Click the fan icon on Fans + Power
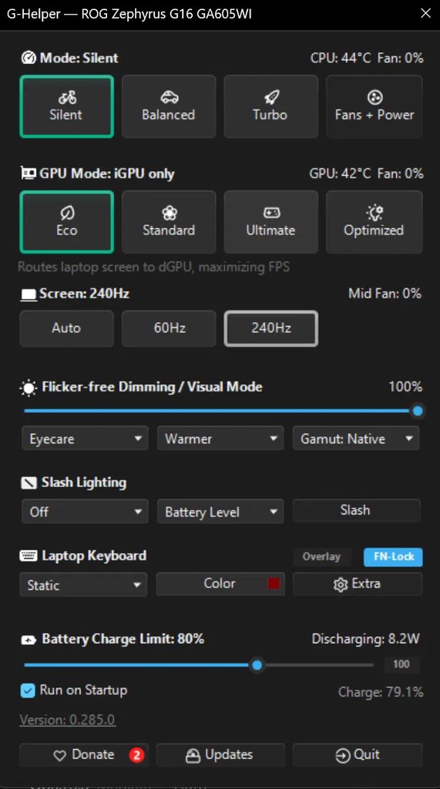This screenshot has width=440, height=789. (x=375, y=96)
